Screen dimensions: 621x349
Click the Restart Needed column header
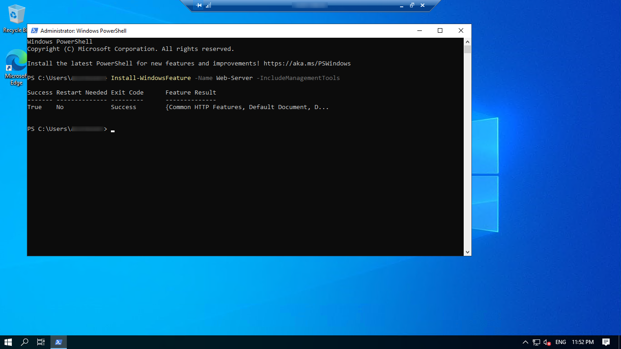coord(82,93)
